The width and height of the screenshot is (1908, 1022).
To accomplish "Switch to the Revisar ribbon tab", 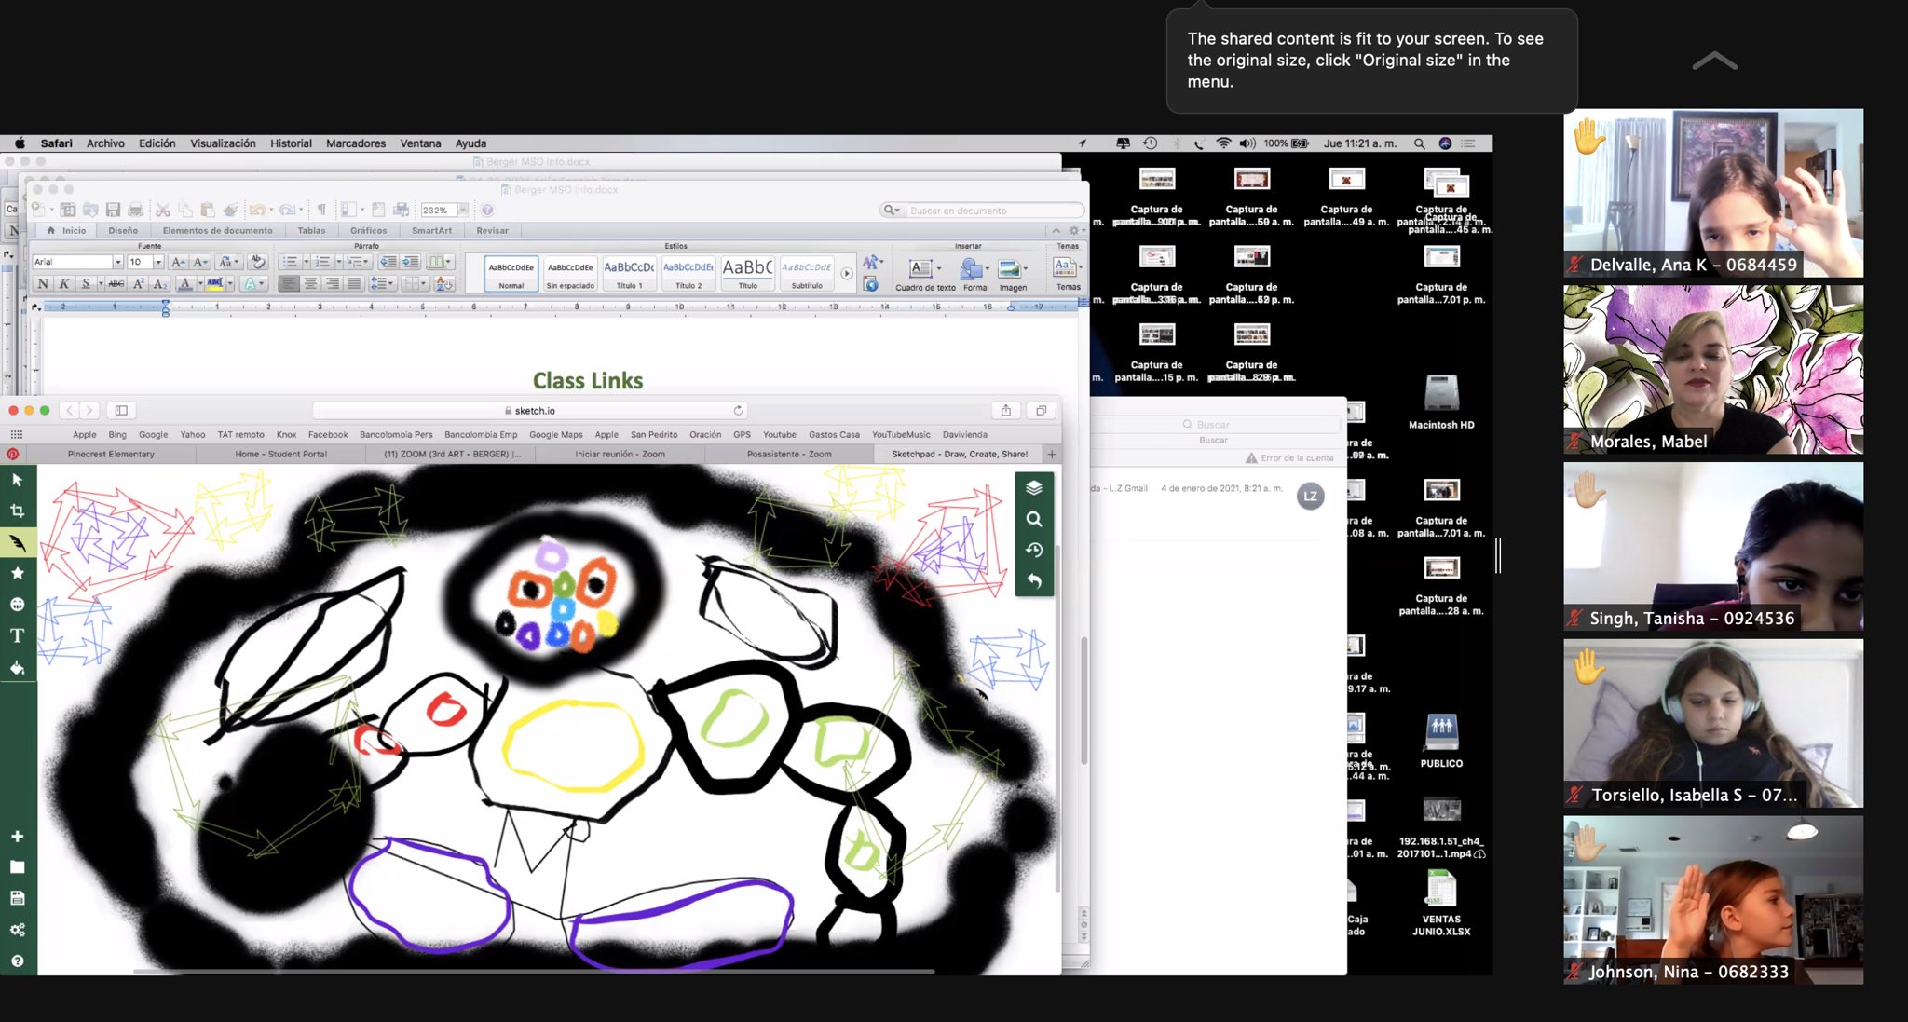I will pyautogui.click(x=492, y=230).
